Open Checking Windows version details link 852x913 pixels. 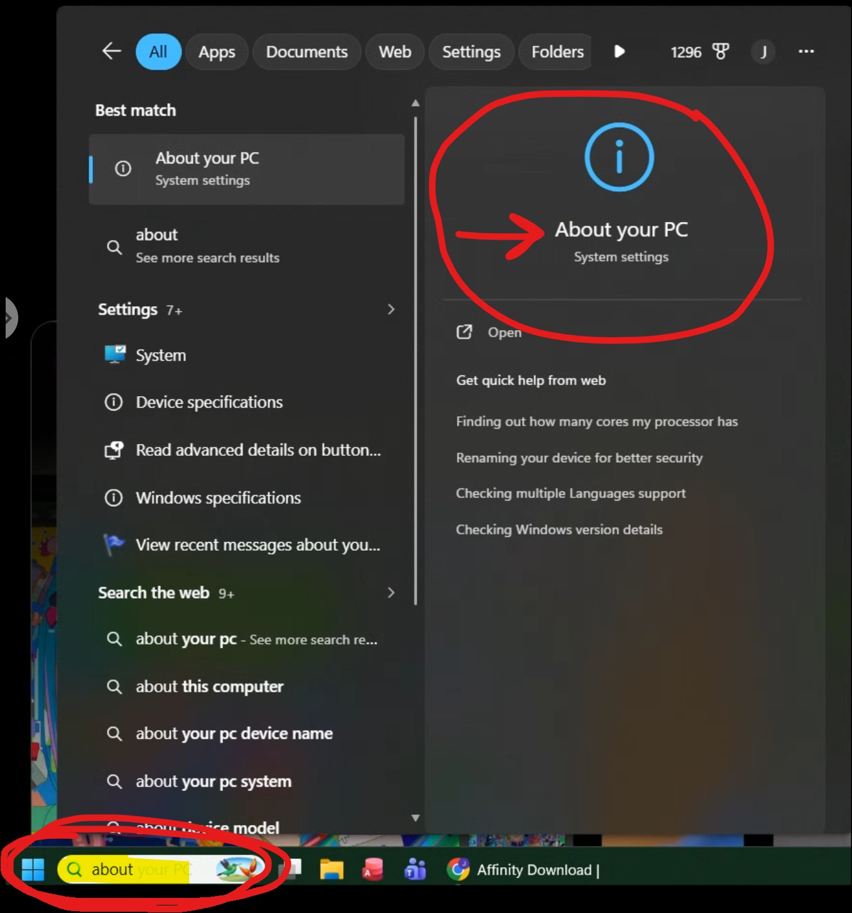559,529
